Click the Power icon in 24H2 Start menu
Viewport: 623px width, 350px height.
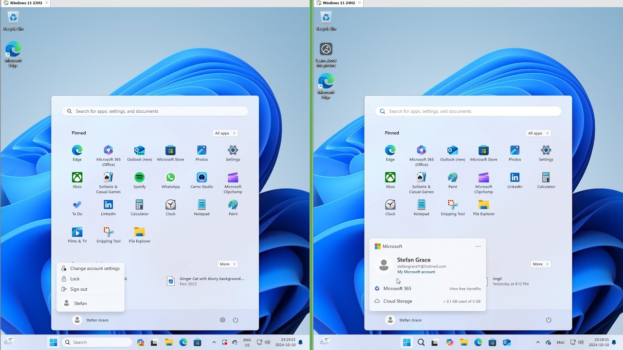(x=549, y=320)
